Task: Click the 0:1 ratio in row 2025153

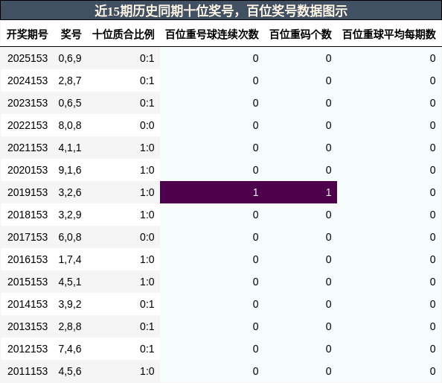Action: [147, 58]
